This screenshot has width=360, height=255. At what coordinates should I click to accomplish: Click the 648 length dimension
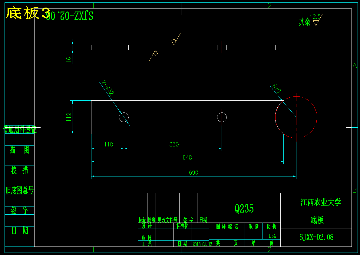point(187,157)
